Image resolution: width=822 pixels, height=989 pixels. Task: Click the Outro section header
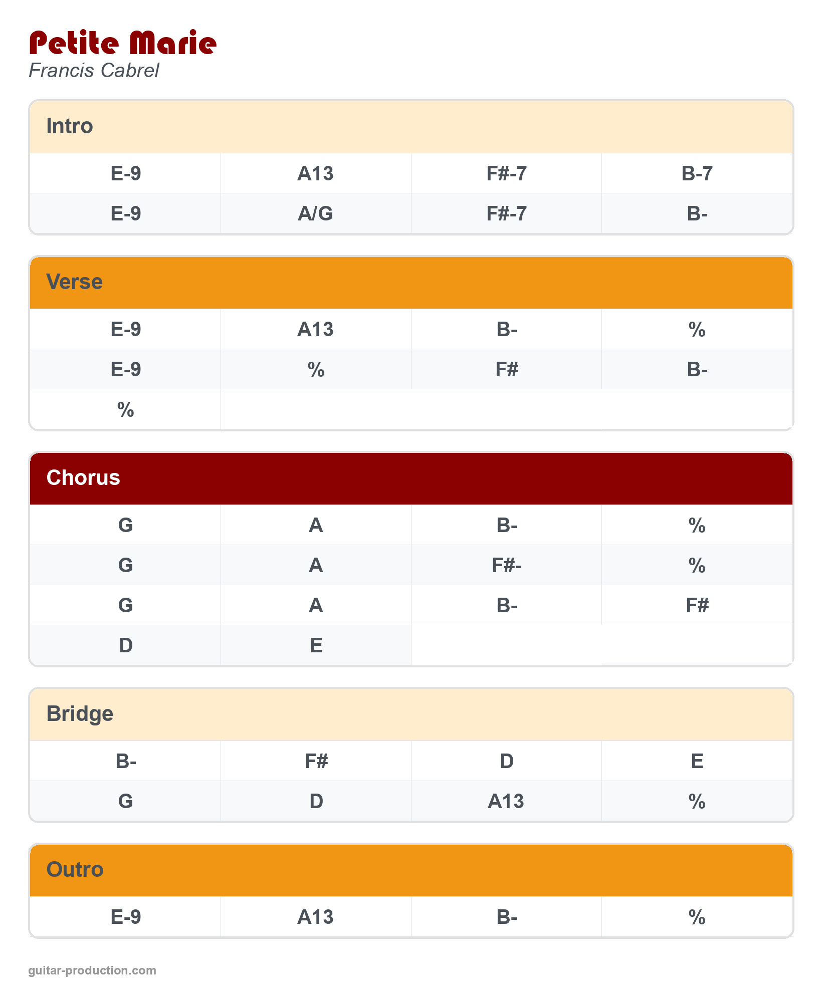point(75,870)
